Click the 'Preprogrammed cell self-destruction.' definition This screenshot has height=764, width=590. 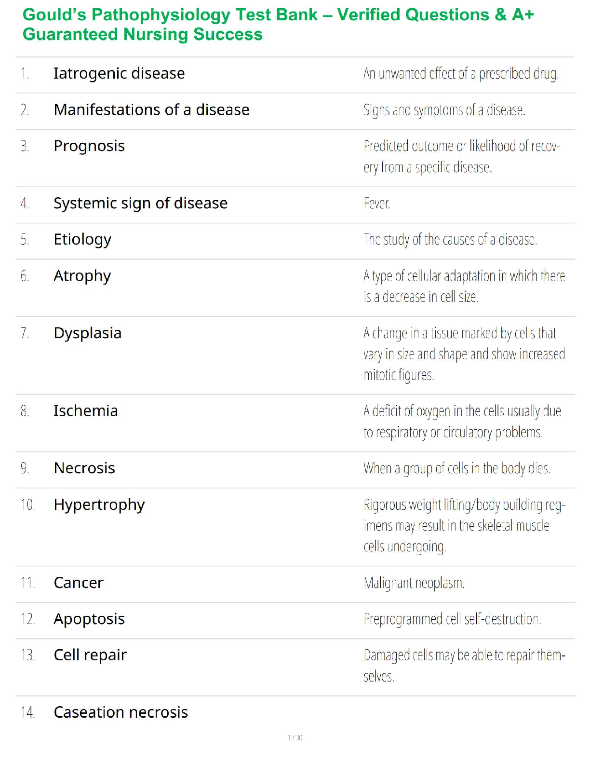pyautogui.click(x=452, y=619)
